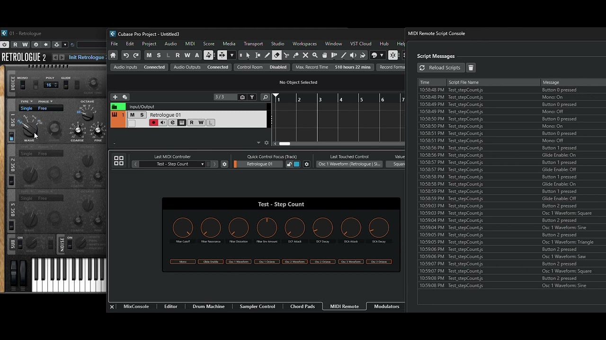Viewport: 606px width, 340px height.
Task: Open track search magnifier in track list
Action: point(265,97)
